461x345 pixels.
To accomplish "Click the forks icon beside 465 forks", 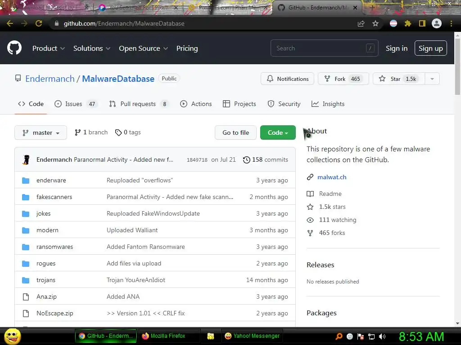I will click(x=310, y=233).
